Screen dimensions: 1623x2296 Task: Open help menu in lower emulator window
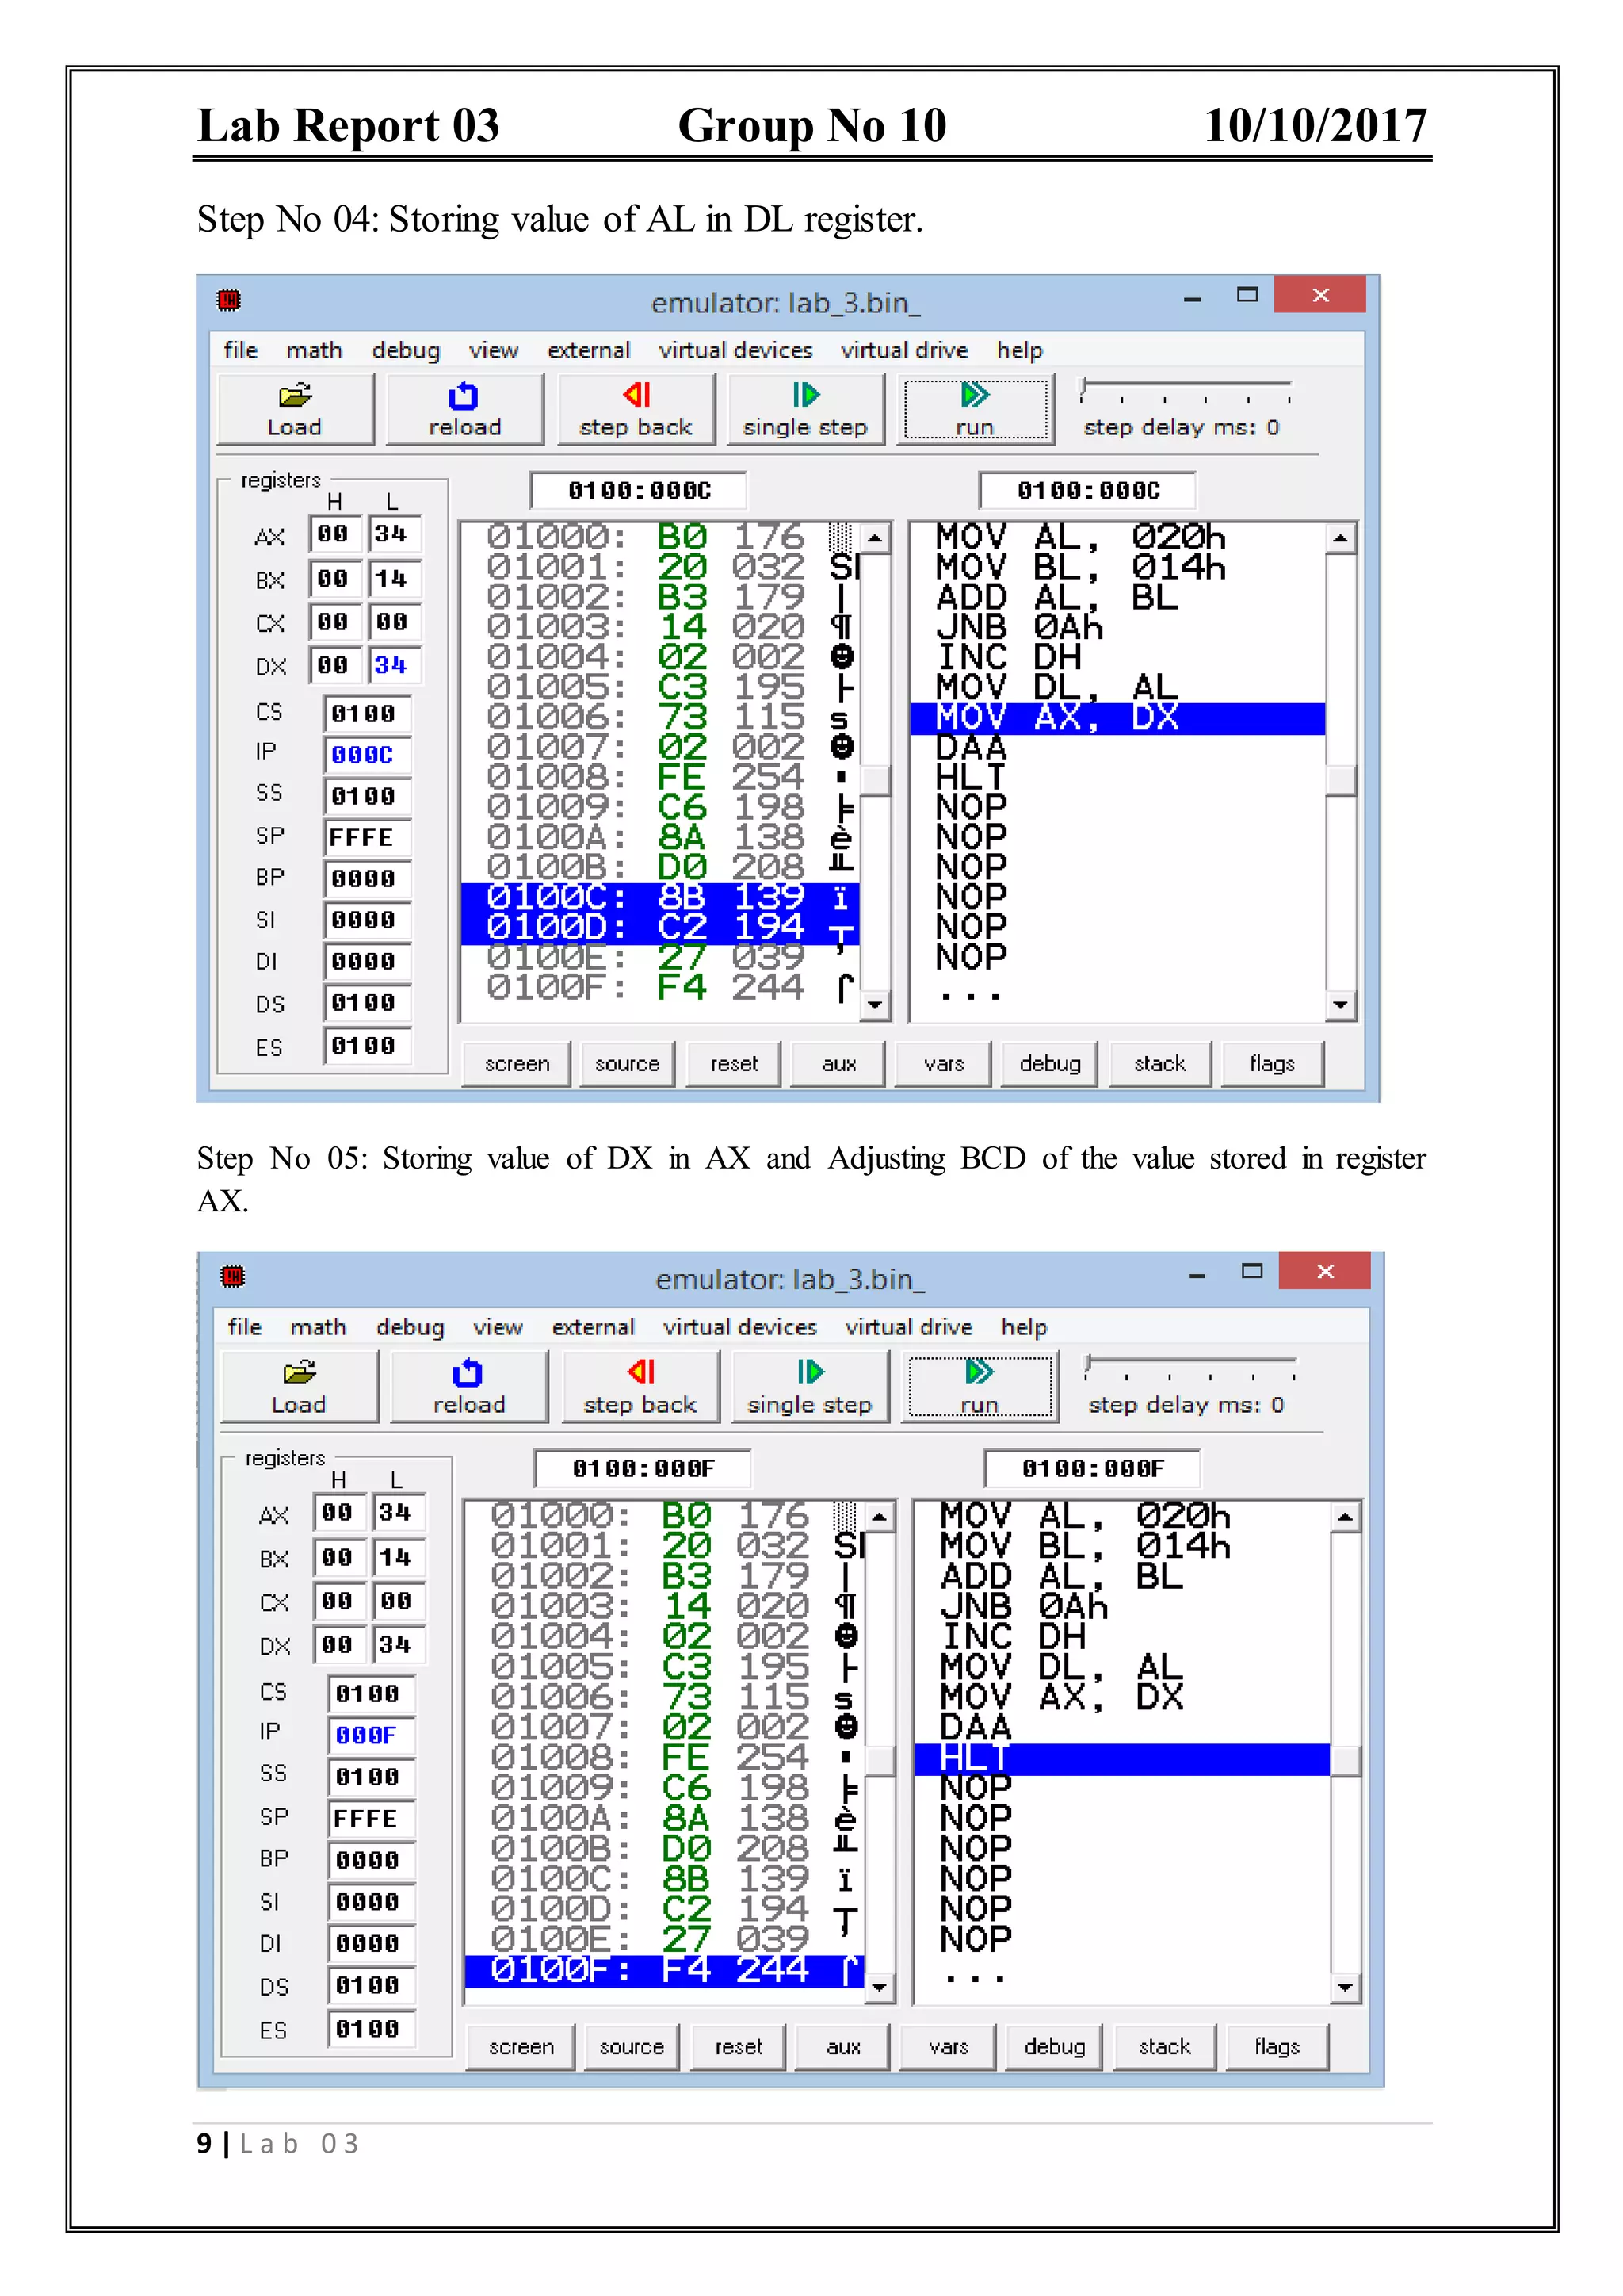1025,1327
